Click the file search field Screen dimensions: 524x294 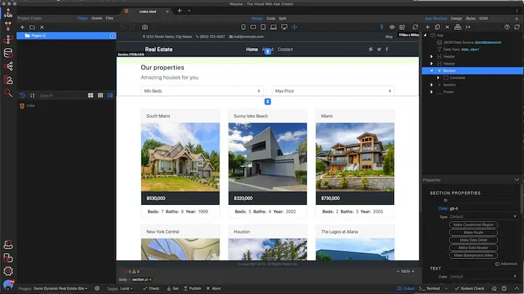[x=61, y=95]
